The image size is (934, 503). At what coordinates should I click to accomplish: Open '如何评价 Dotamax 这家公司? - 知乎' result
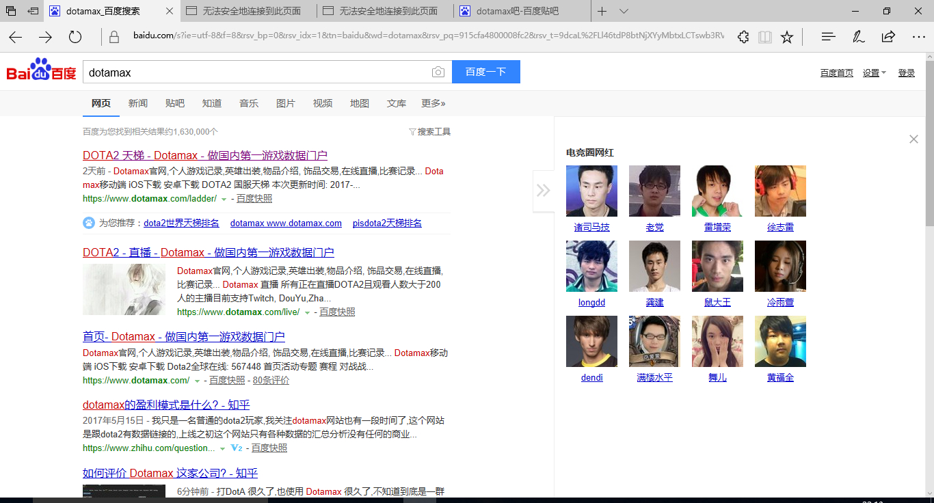click(x=170, y=474)
